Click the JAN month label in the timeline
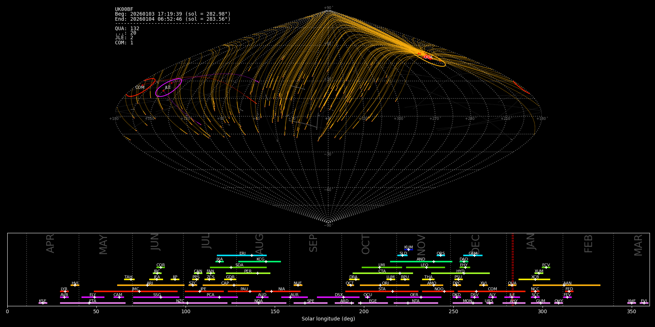This screenshot has width=655, height=327. pyautogui.click(x=531, y=242)
